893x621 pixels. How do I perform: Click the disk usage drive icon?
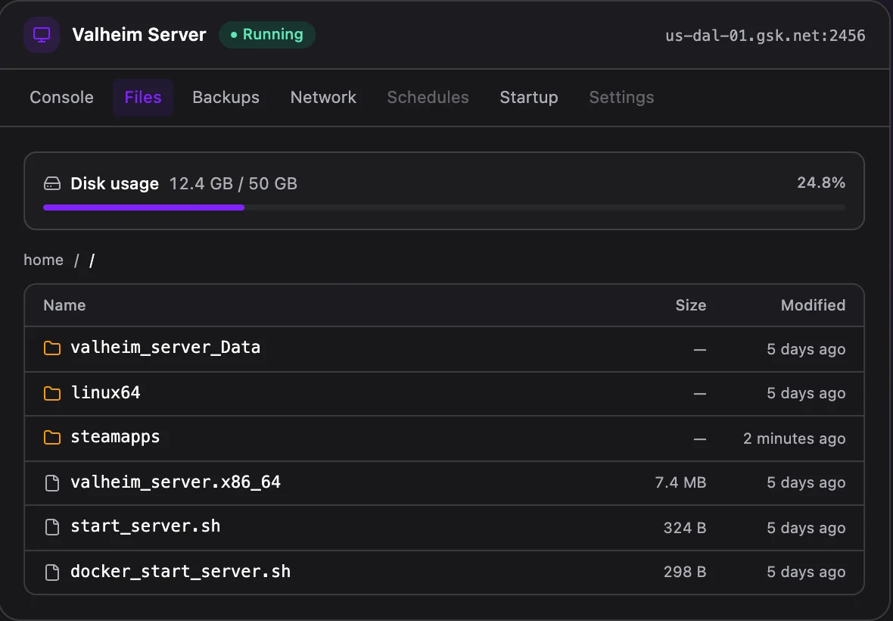point(51,183)
